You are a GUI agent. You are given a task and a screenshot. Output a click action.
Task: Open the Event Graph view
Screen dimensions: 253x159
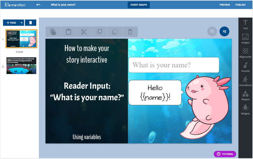[139, 5]
